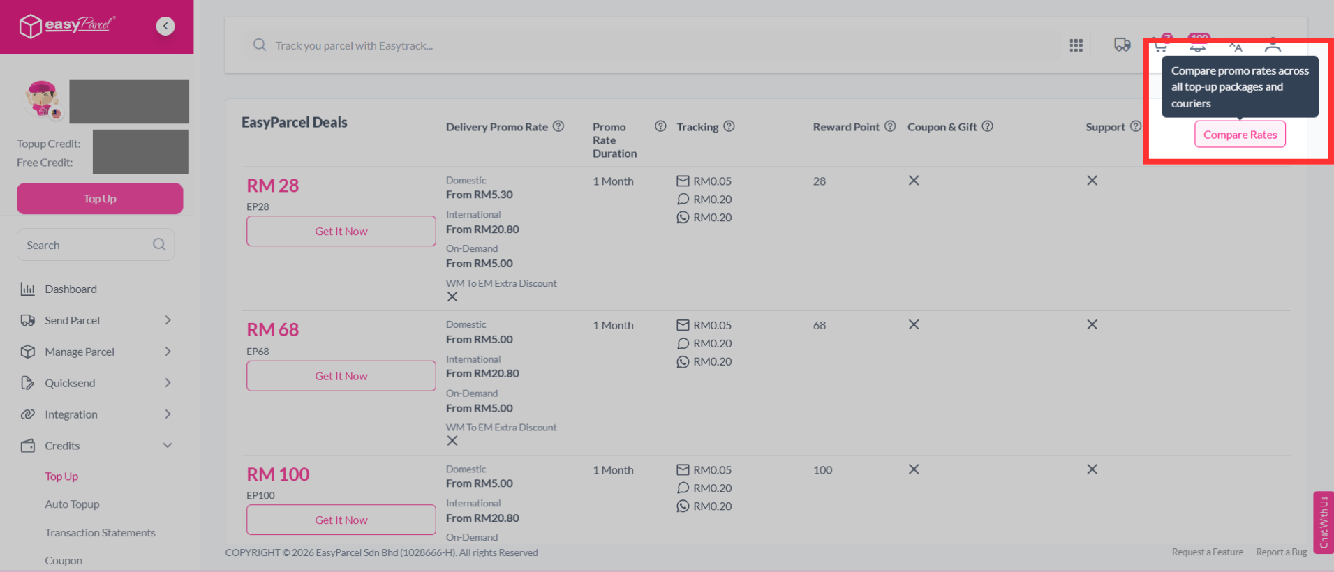Open Report a Bug link
Screen dimensions: 1334x572
pyautogui.click(x=1282, y=552)
